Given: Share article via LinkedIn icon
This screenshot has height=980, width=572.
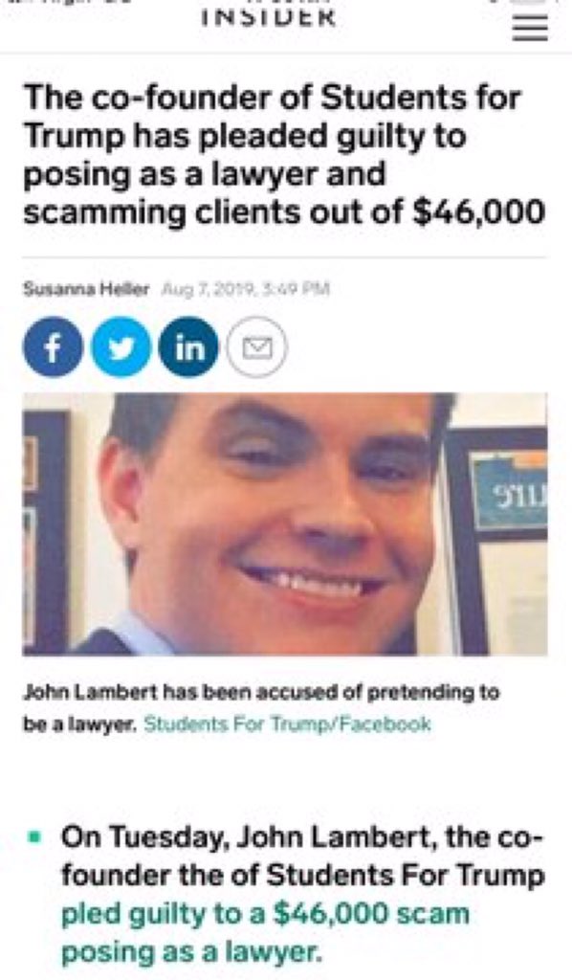Looking at the screenshot, I should (189, 346).
